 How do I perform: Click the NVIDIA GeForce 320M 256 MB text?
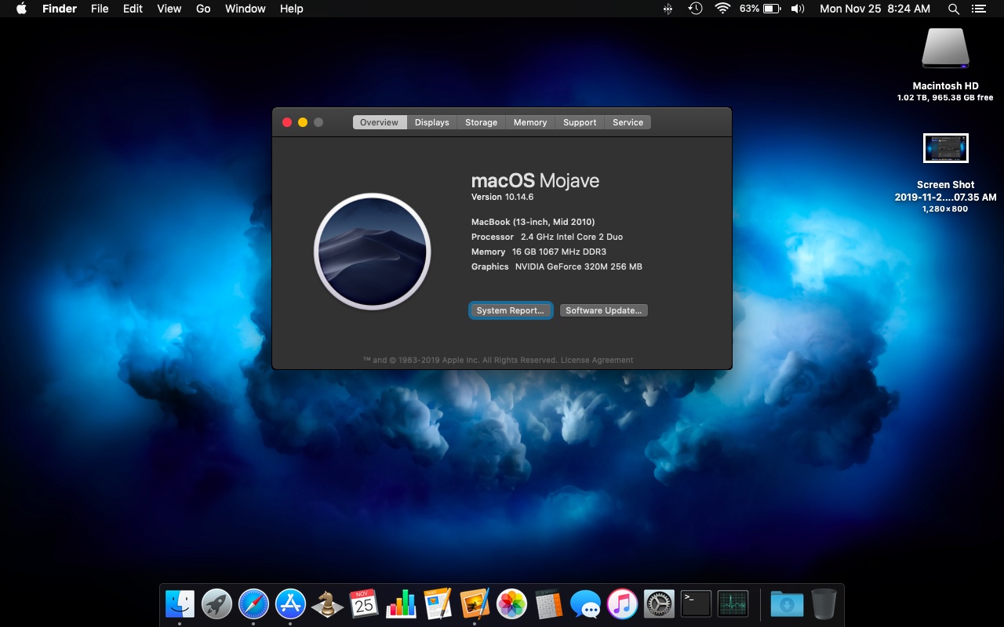pos(579,266)
